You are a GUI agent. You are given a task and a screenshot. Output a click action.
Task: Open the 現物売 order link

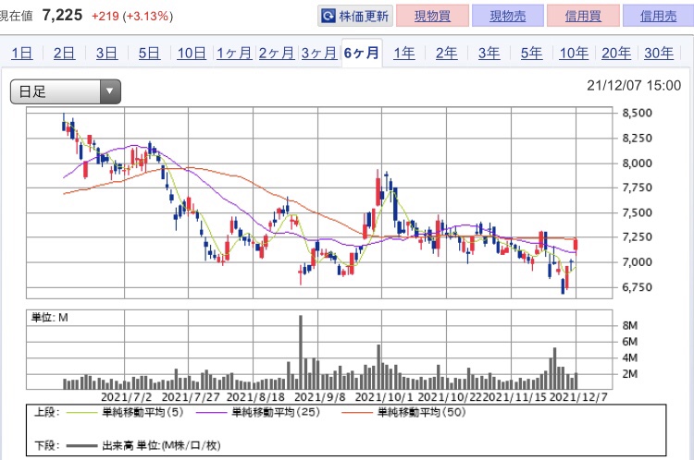click(x=508, y=17)
